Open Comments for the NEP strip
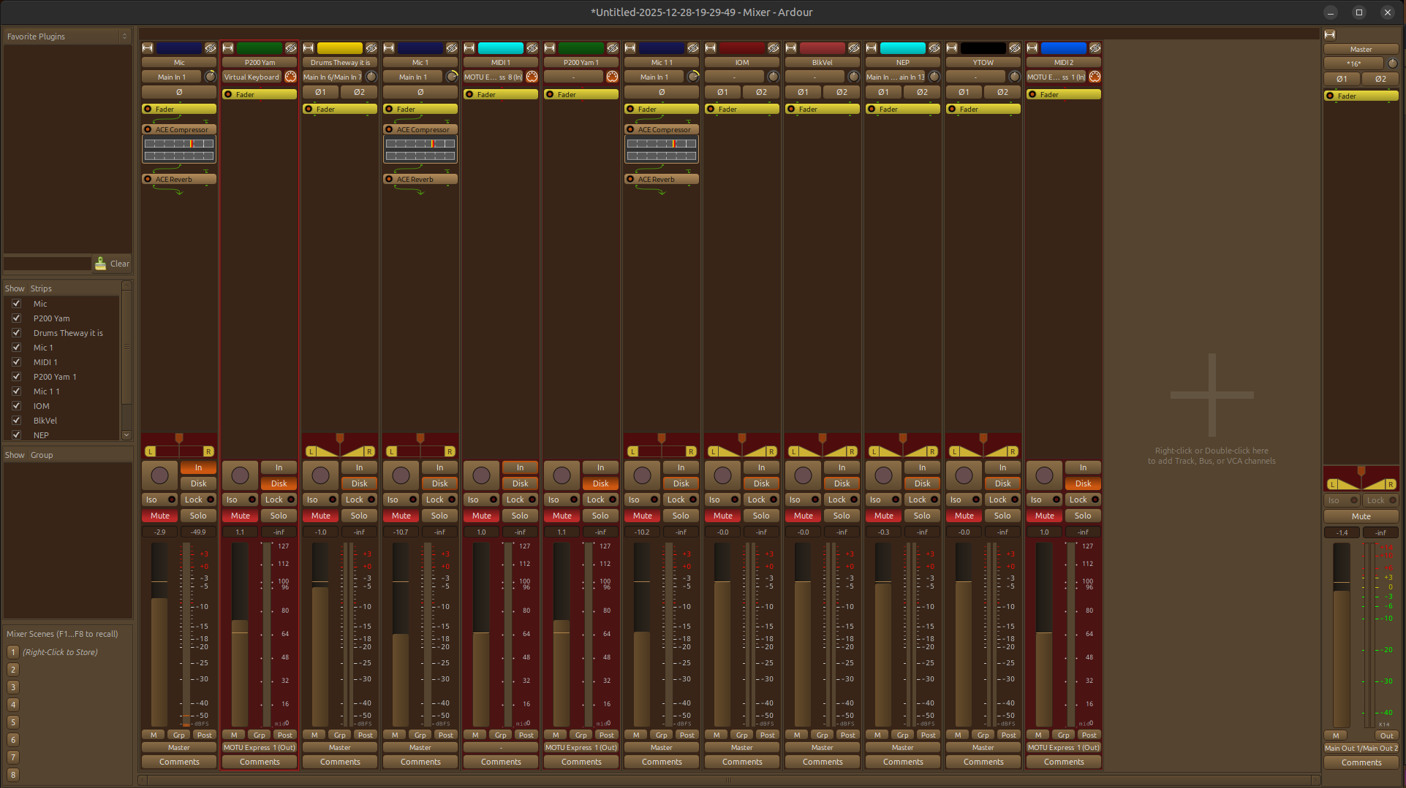The height and width of the screenshot is (788, 1406). (902, 762)
